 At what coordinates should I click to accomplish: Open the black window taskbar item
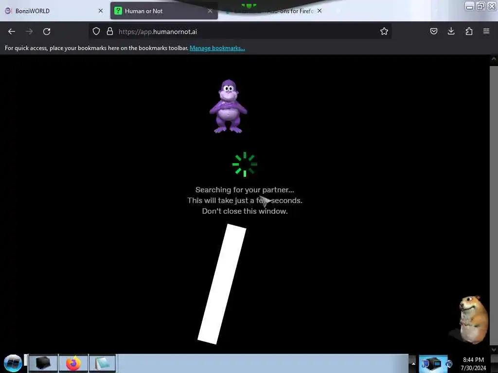pyautogui.click(x=43, y=363)
